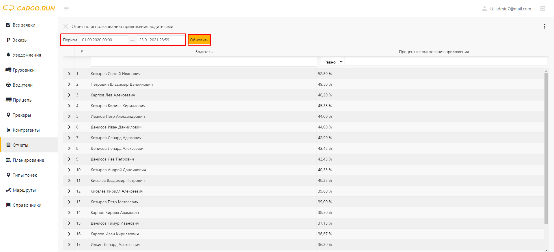554x252 pixels.
Task: Expand row Козырев Кирилл Кириллович
Action: [x=69, y=106]
